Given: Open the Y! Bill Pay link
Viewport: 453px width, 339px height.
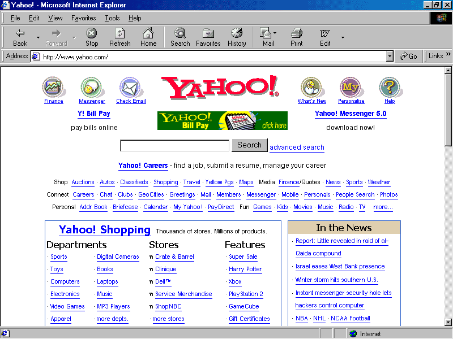Looking at the screenshot, I should [94, 114].
